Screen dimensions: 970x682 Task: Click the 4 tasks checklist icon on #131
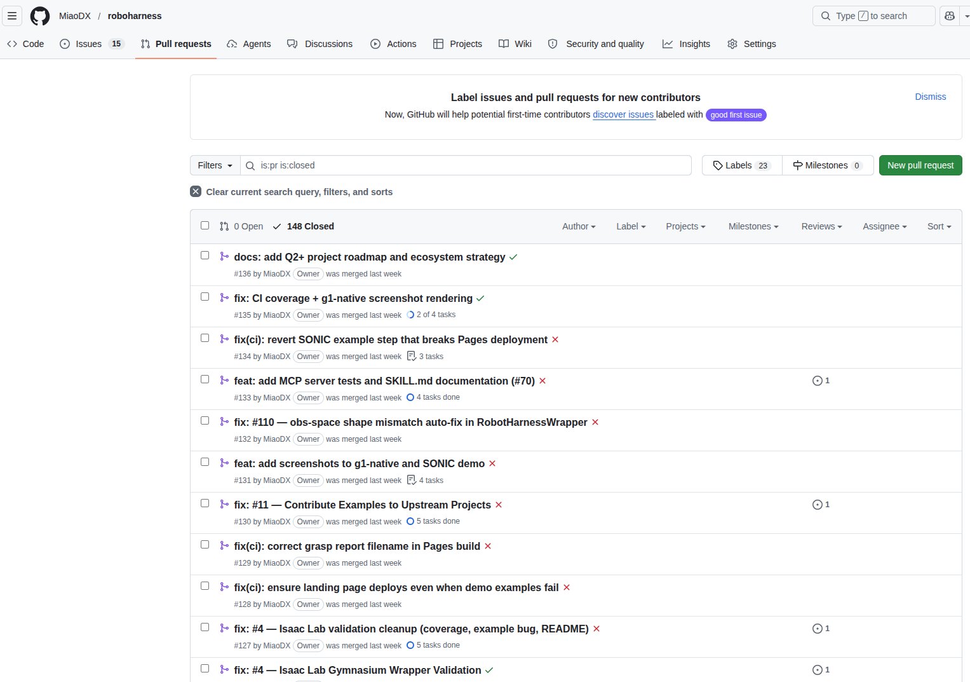point(412,480)
